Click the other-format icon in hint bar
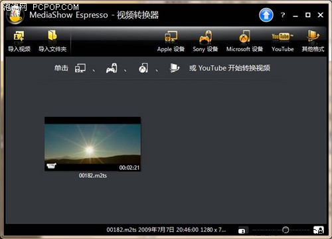This screenshot has height=239, width=332. (x=175, y=68)
